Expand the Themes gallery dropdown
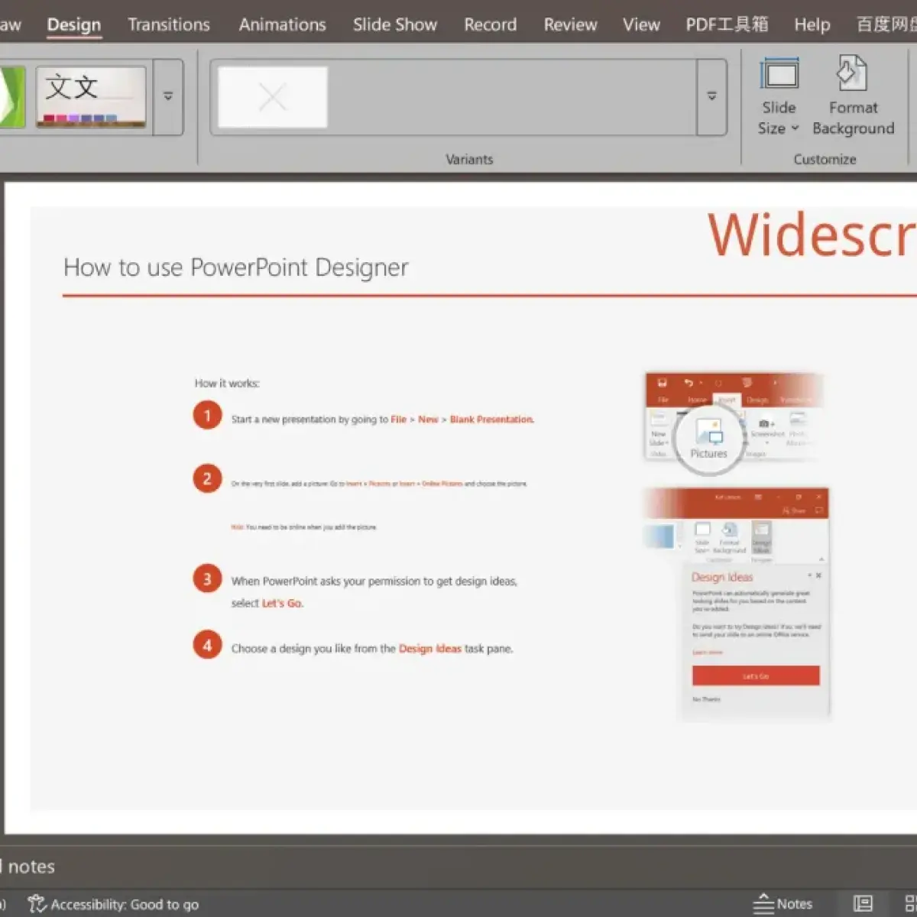The height and width of the screenshot is (917, 917). coord(168,96)
